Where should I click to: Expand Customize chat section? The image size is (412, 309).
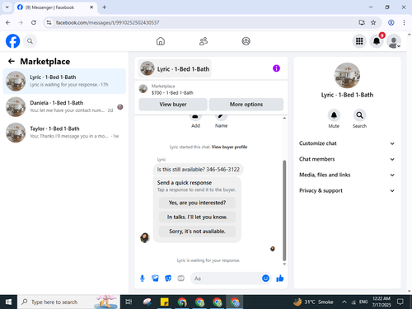pyautogui.click(x=347, y=143)
